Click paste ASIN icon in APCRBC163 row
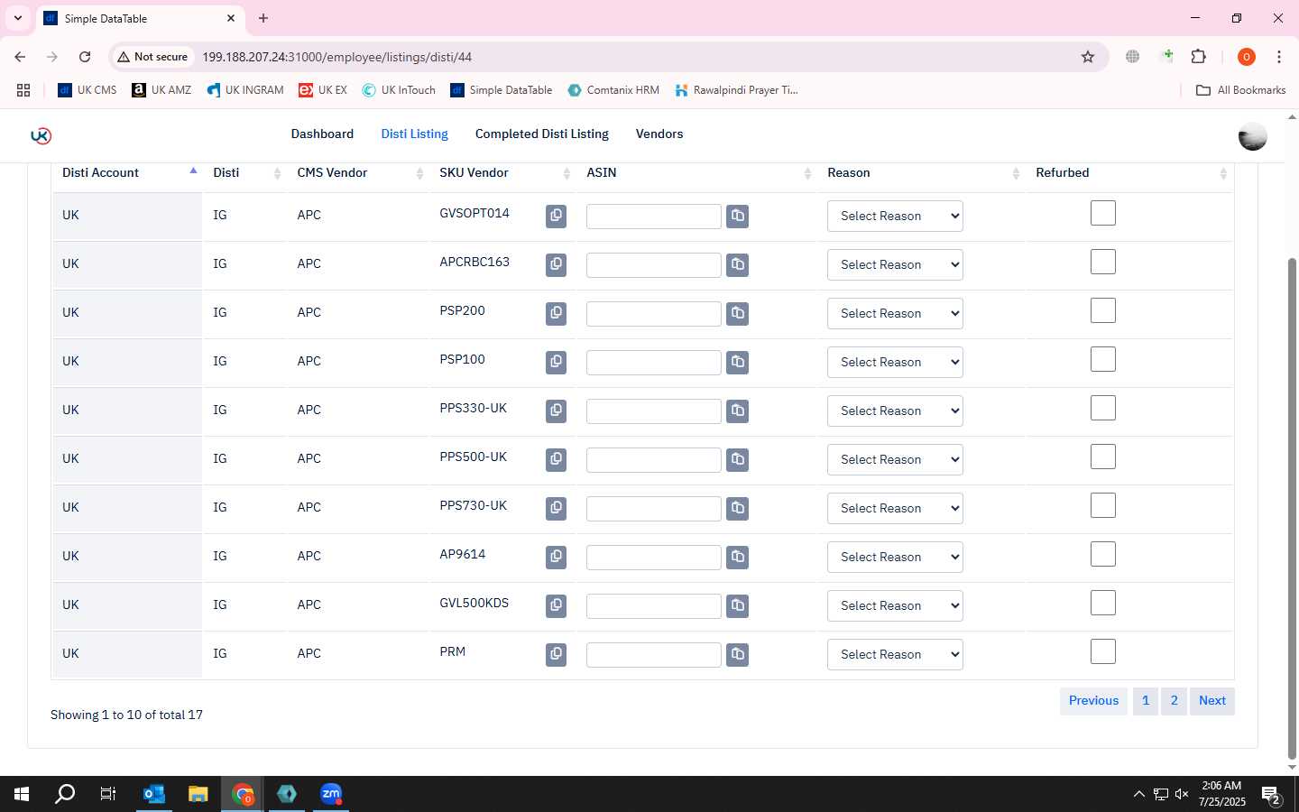This screenshot has height=812, width=1299. tap(738, 264)
